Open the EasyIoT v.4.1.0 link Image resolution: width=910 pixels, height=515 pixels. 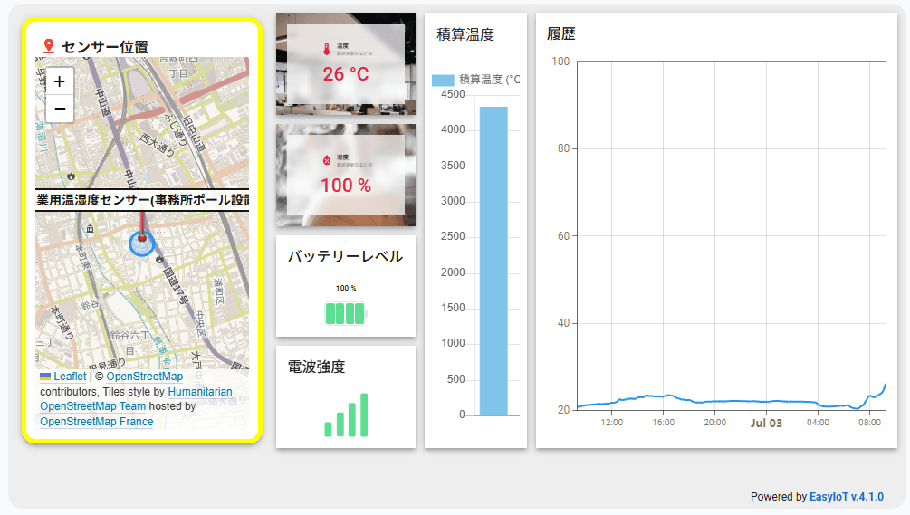tap(846, 497)
